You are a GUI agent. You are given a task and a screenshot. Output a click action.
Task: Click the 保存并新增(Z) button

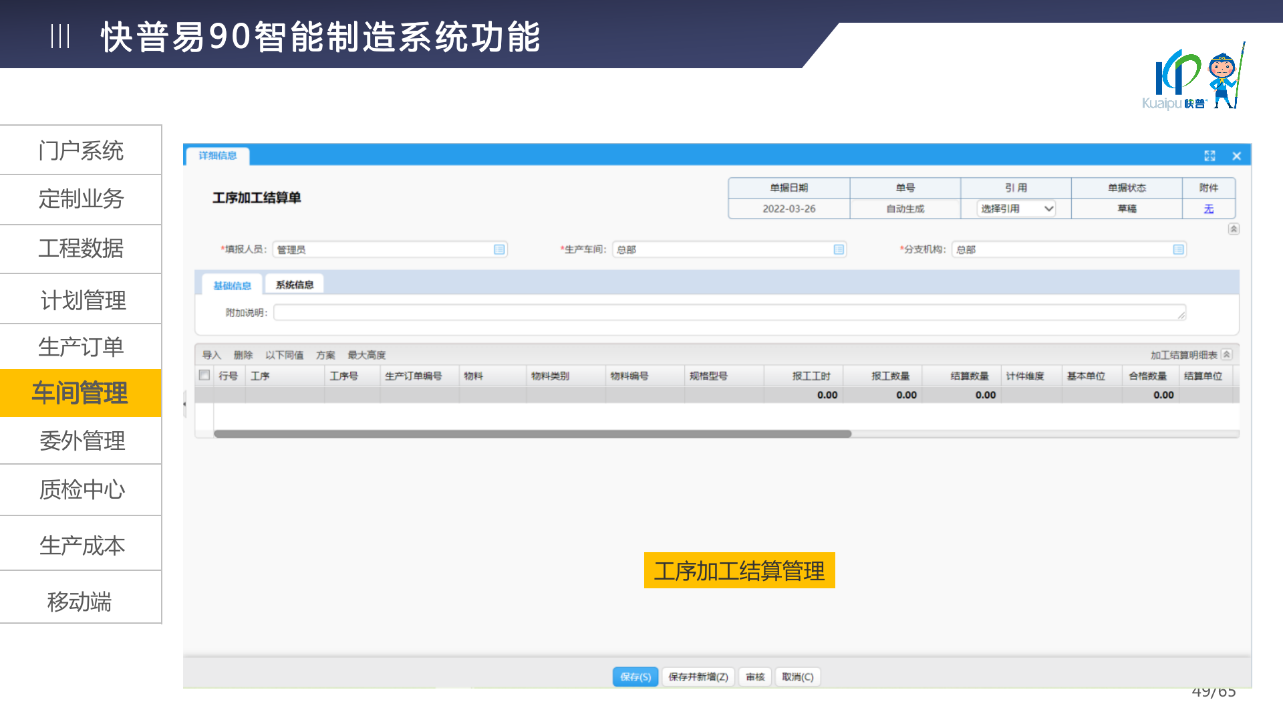click(698, 677)
